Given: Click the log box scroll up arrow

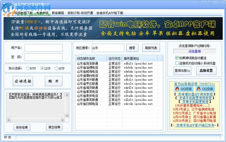Looking at the screenshot, I should tap(67, 95).
